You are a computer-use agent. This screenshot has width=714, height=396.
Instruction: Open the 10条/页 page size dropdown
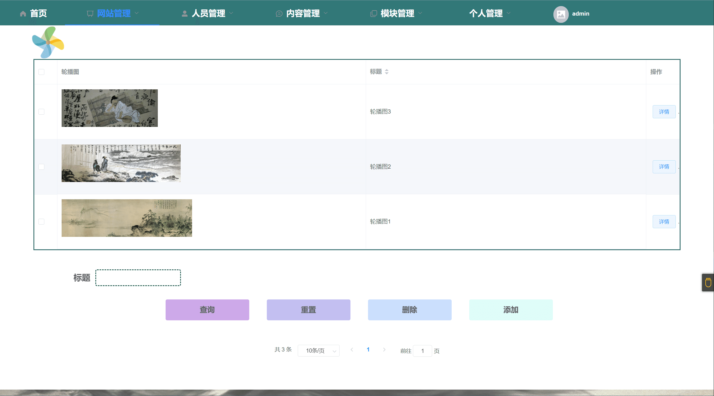pyautogui.click(x=318, y=351)
